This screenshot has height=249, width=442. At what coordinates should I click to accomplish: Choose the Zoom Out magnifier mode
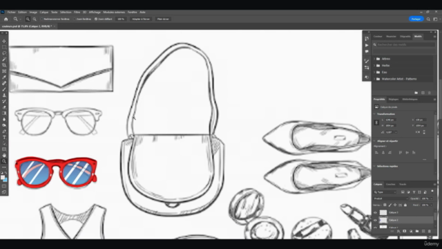click(x=35, y=19)
